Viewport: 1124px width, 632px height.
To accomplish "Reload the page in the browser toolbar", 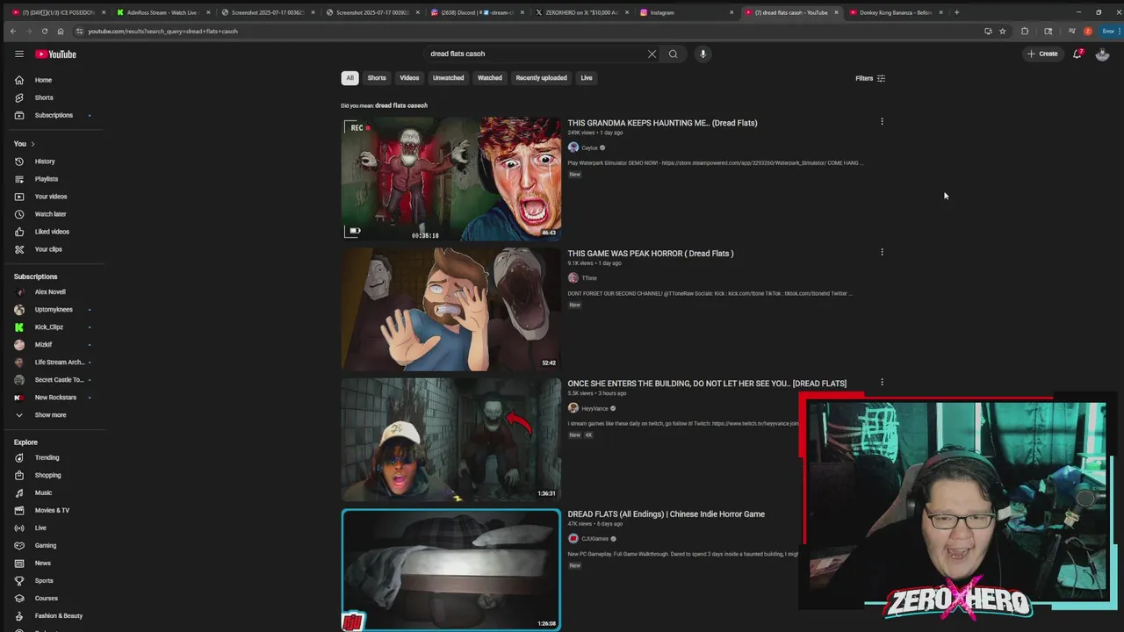I will point(45,31).
